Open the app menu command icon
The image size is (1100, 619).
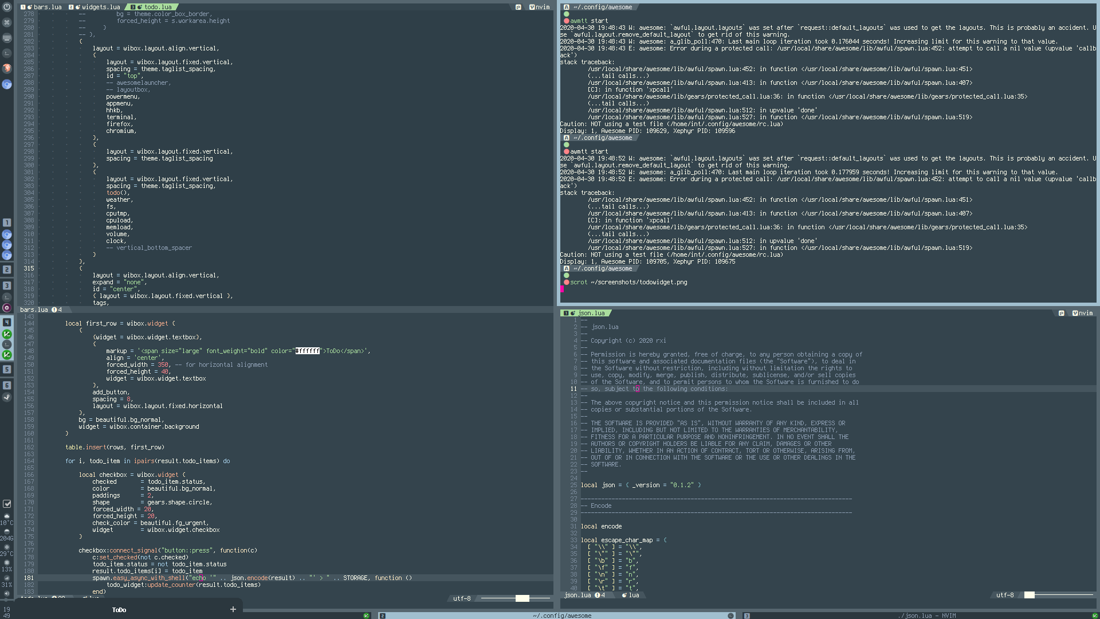7,22
